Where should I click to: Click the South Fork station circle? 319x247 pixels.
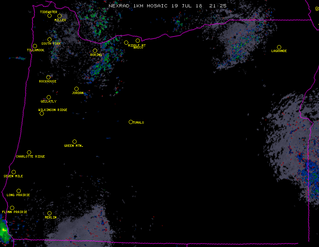point(49,40)
